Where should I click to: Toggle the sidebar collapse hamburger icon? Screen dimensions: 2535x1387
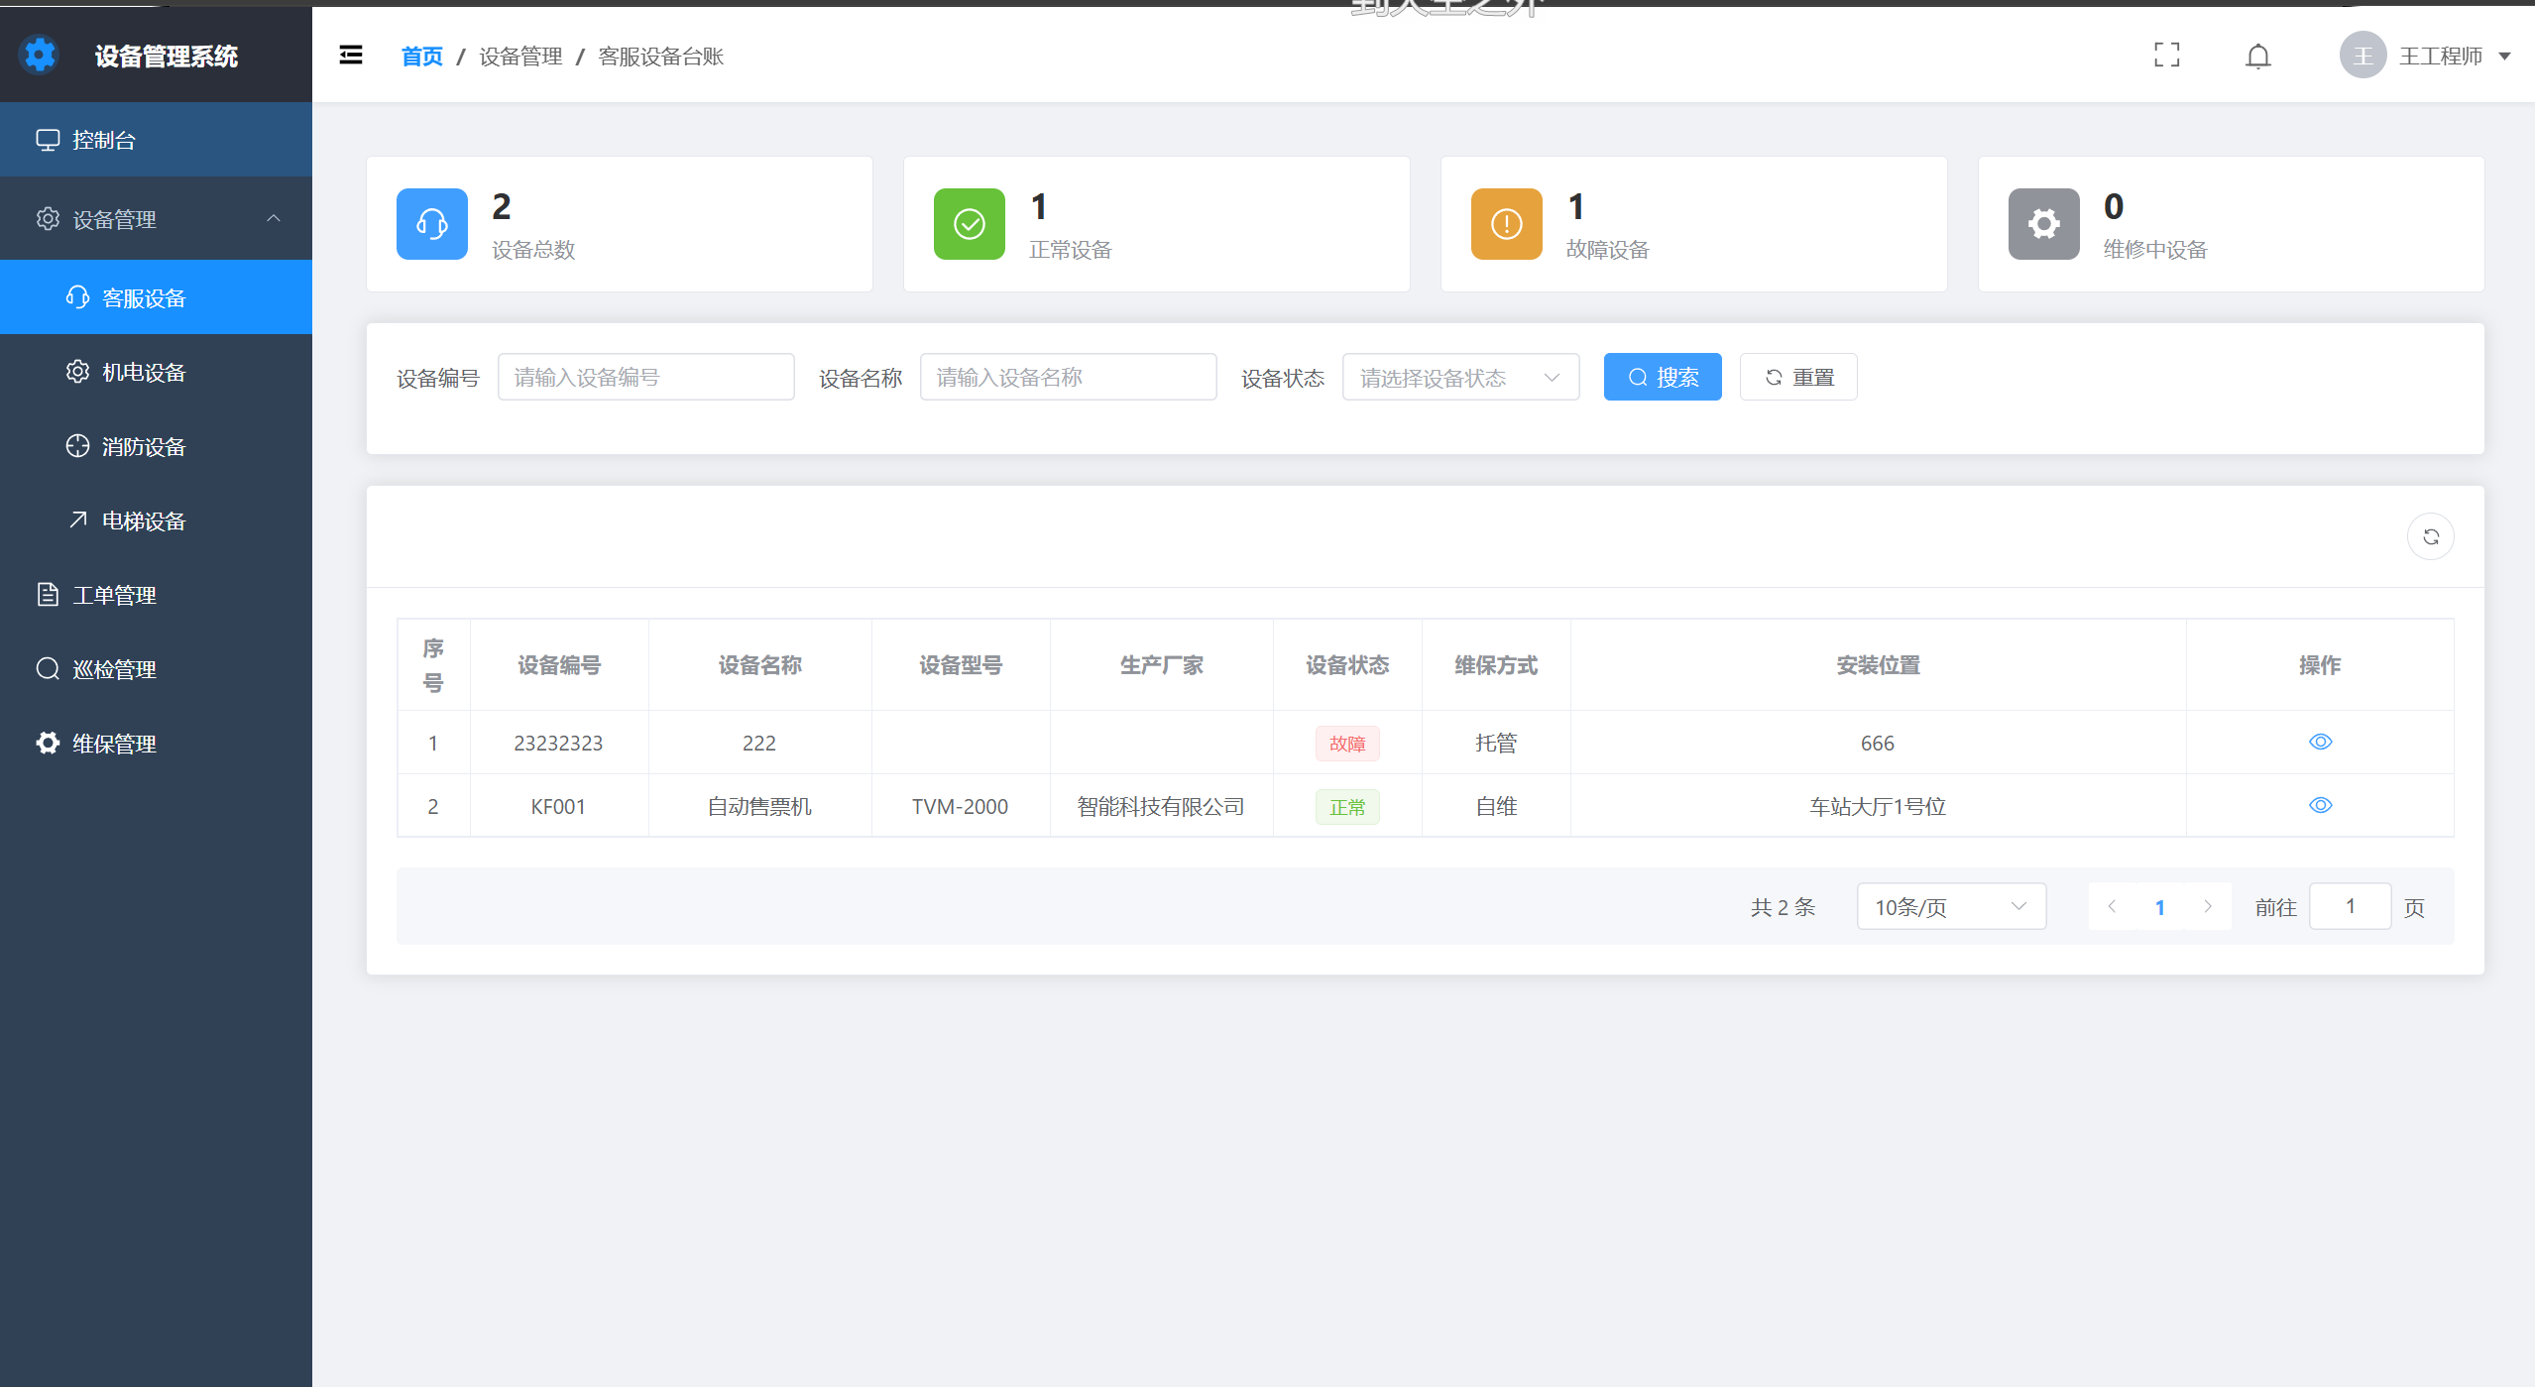point(350,56)
